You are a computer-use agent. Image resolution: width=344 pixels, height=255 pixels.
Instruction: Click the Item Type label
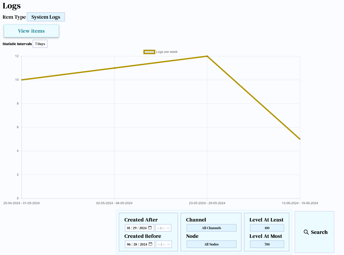(14, 17)
